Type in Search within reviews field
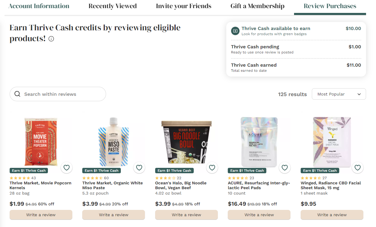Screen dimensions: 376x227 [x=62, y=94]
